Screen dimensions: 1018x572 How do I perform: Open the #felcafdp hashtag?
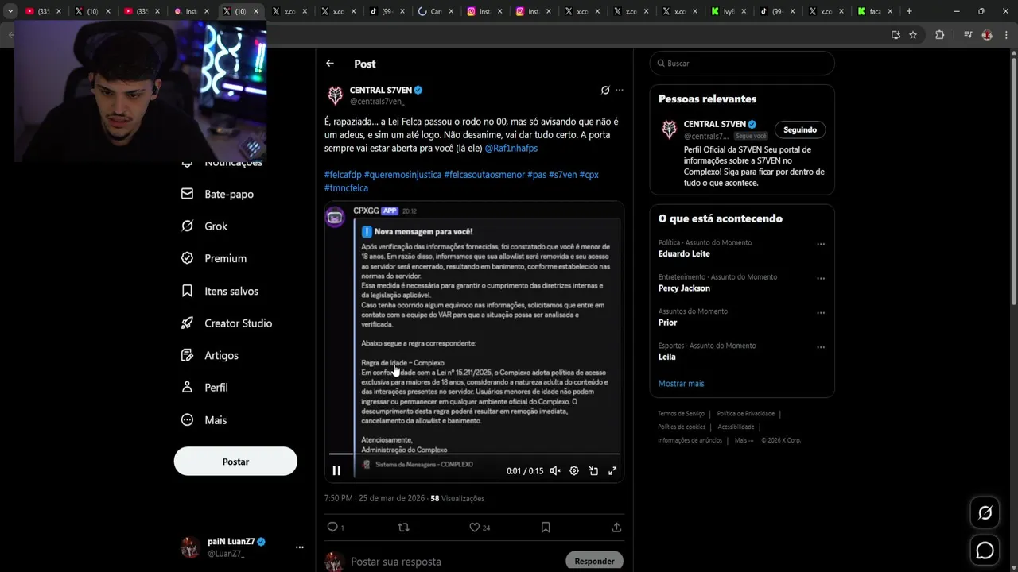click(343, 175)
